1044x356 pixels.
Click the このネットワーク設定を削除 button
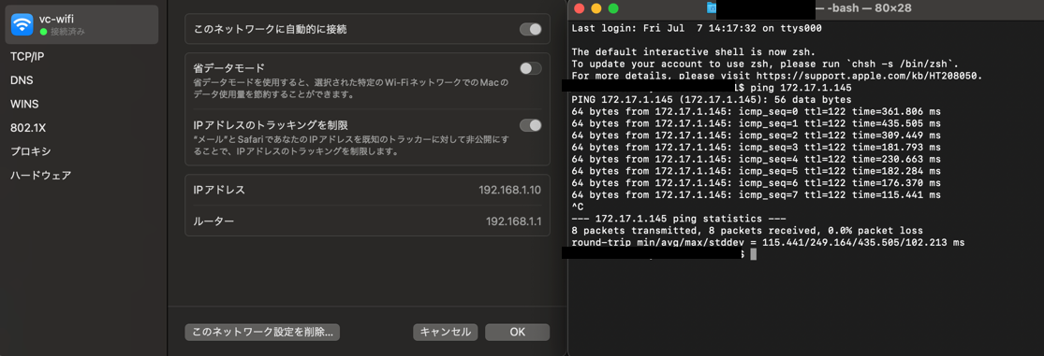[x=262, y=332]
